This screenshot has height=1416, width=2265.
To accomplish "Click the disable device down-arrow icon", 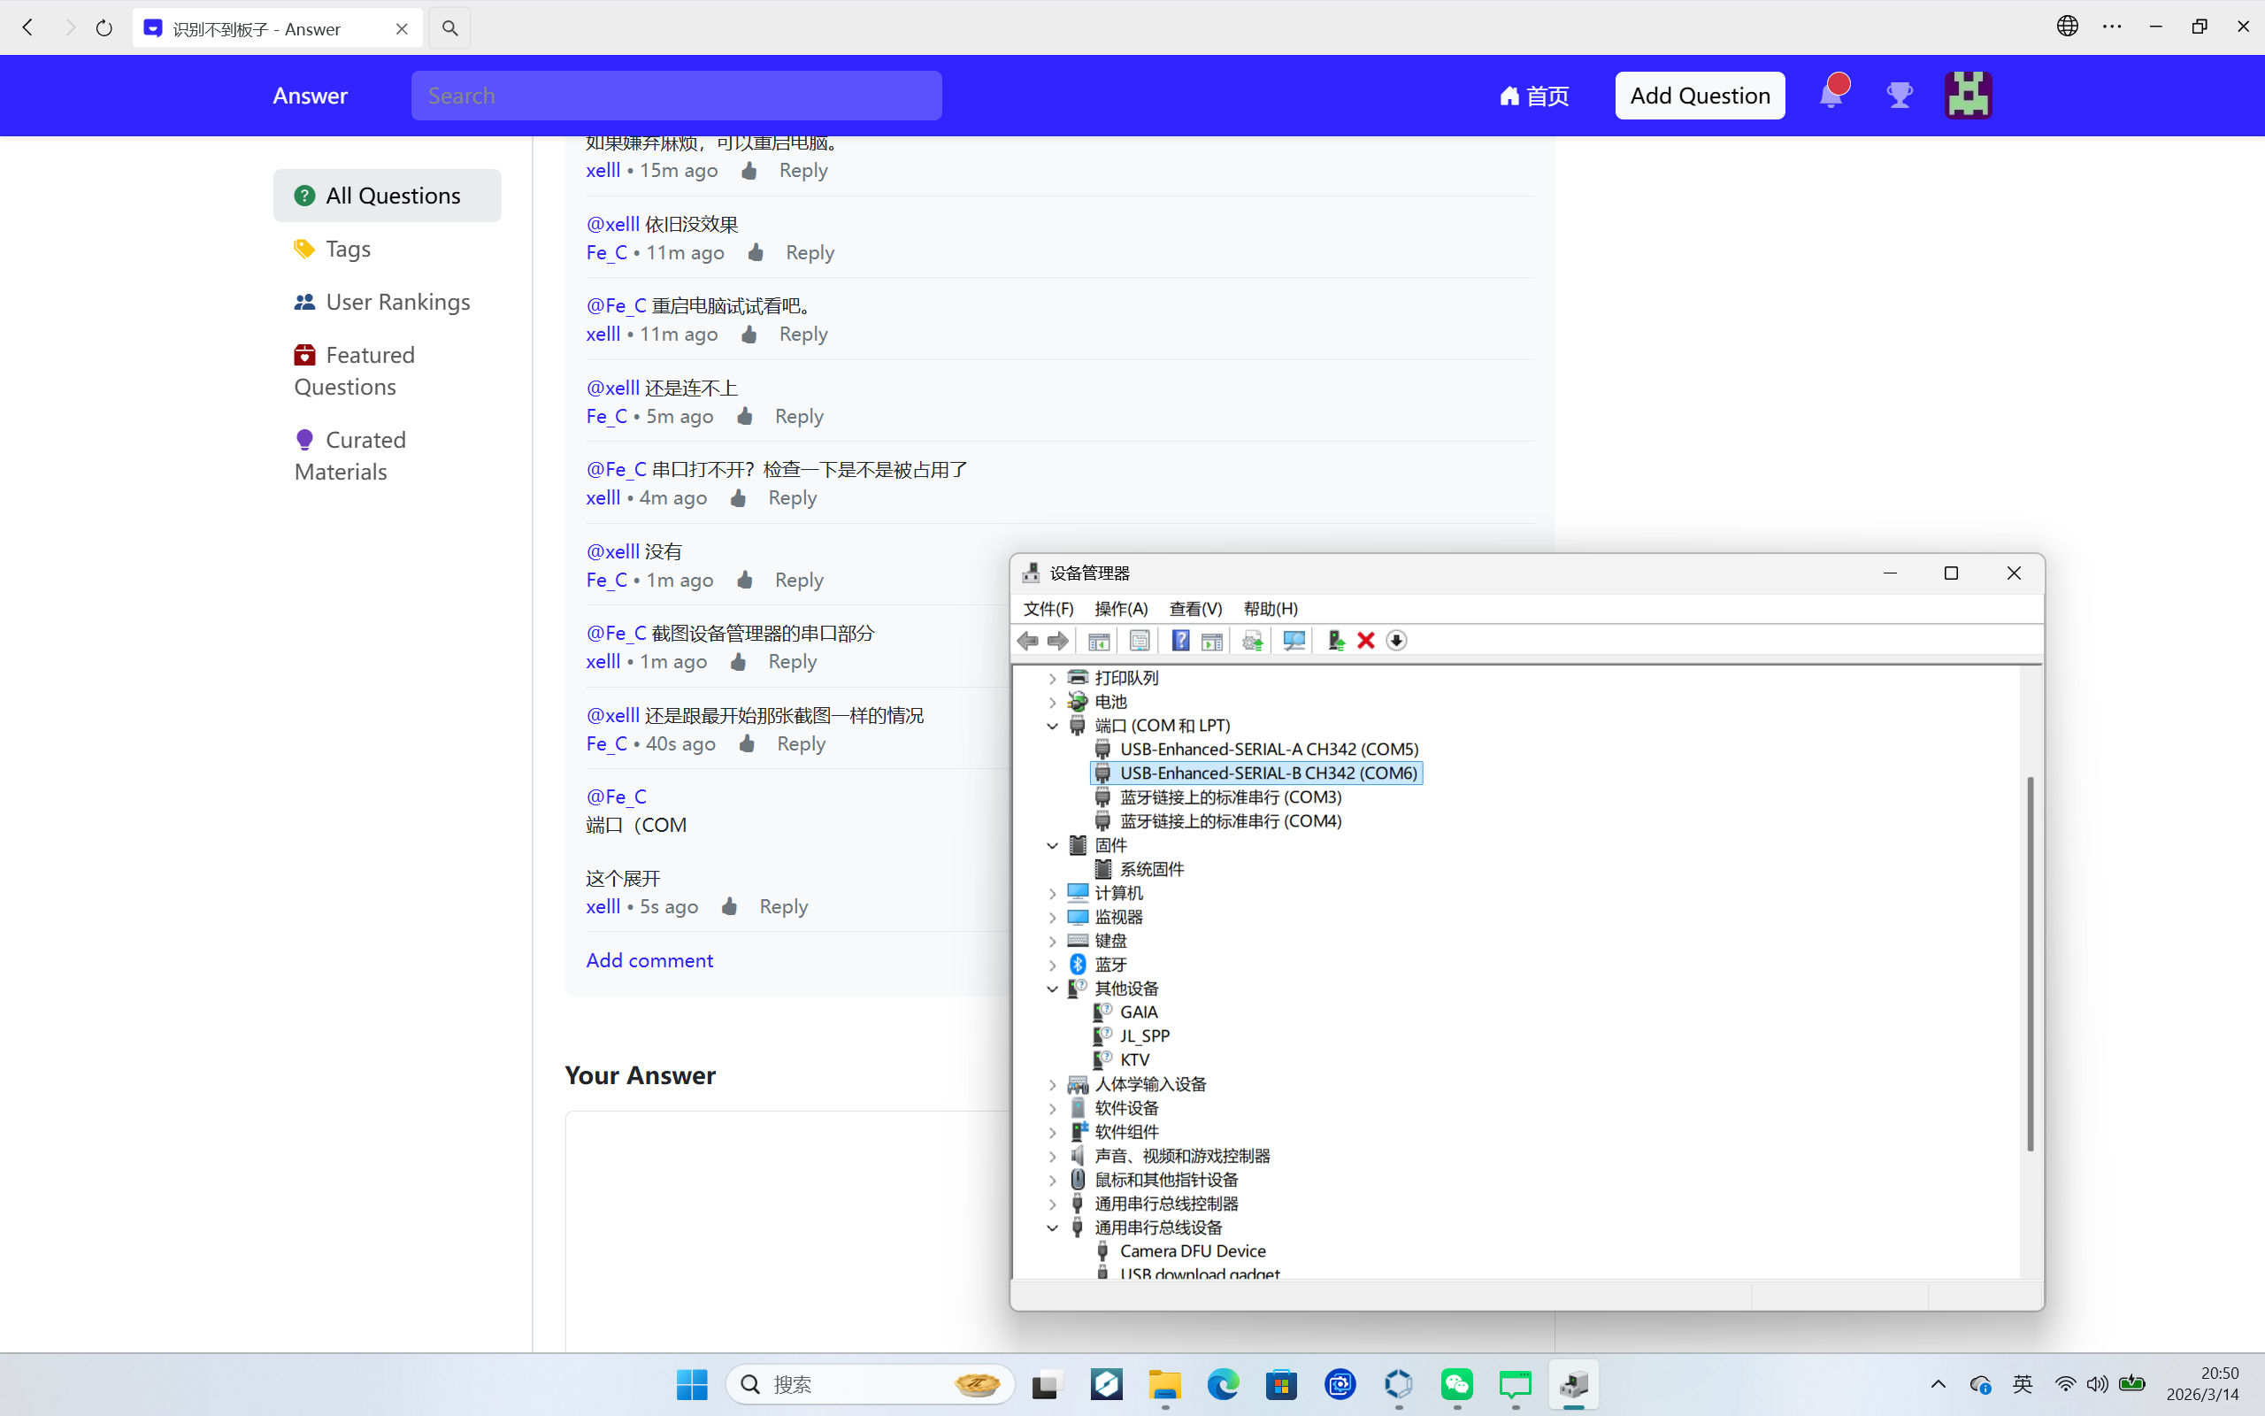I will (1395, 641).
